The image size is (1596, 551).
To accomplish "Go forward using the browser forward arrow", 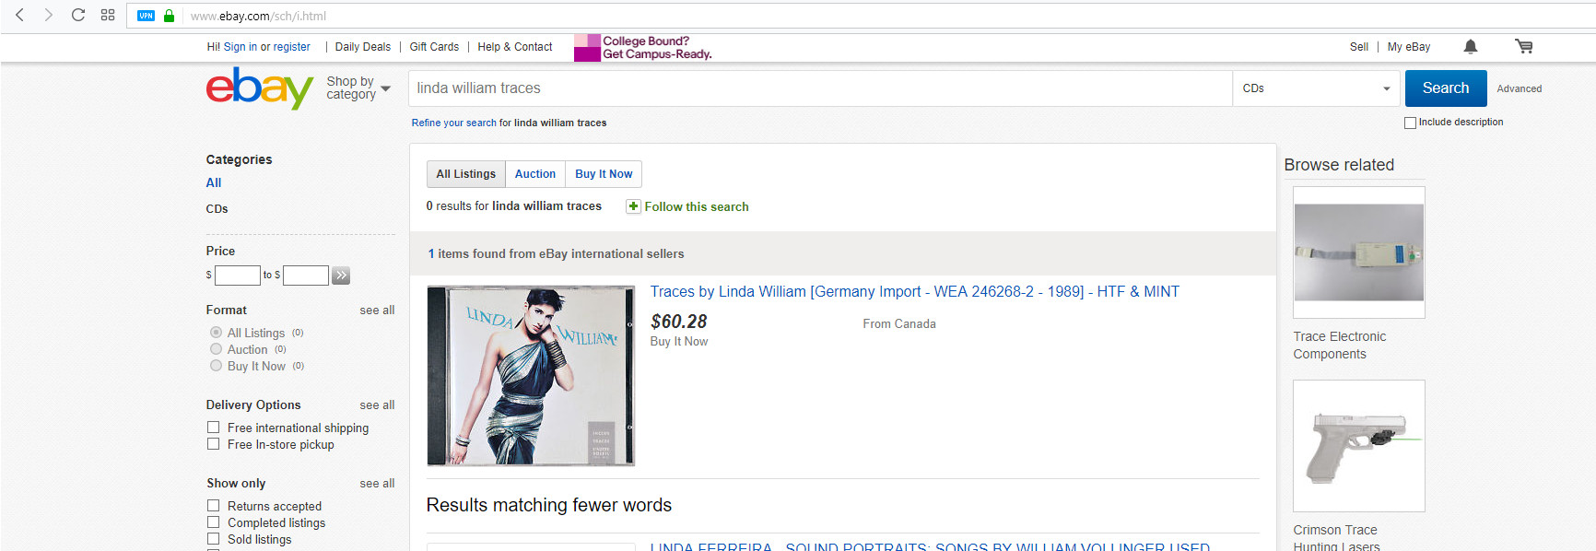I will point(49,15).
